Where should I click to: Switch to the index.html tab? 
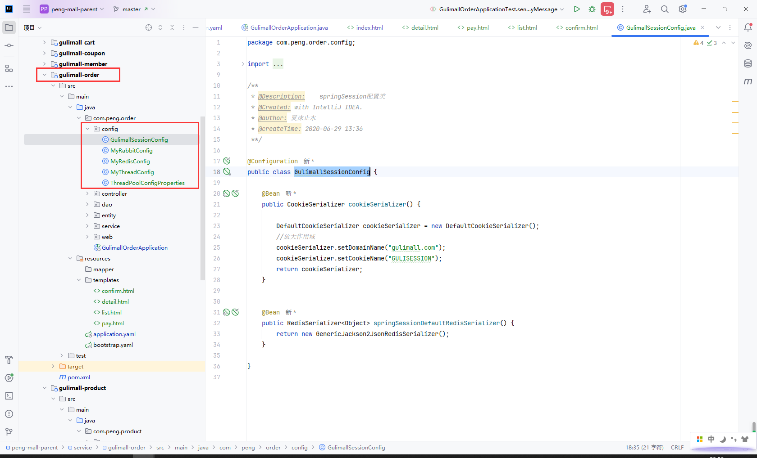pos(365,27)
